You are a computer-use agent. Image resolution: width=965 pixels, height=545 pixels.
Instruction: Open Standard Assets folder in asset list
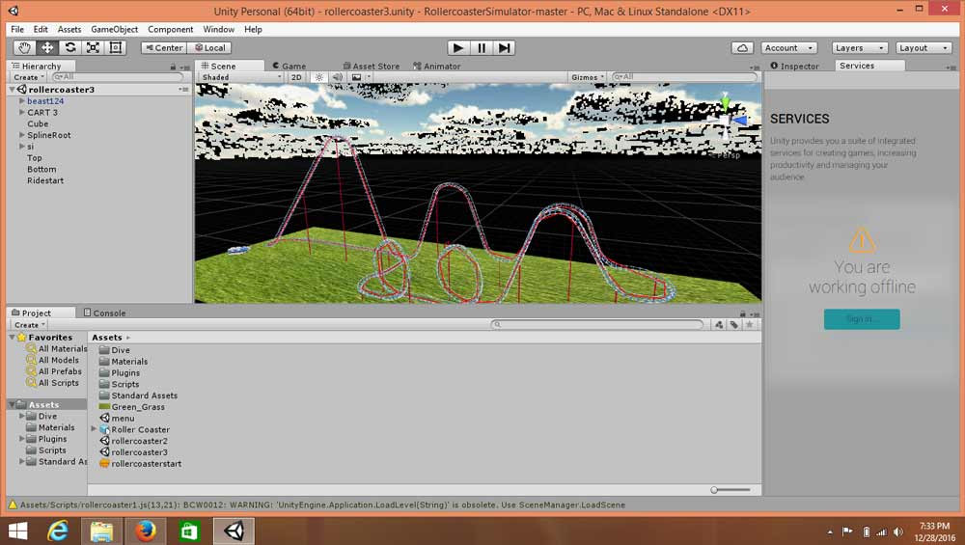tap(138, 395)
